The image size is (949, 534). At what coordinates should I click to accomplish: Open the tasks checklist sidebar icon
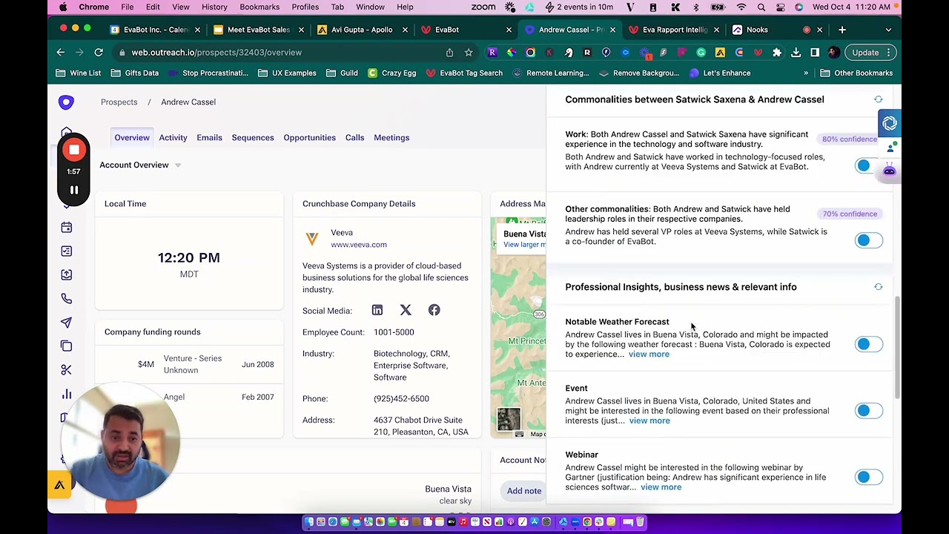(x=66, y=251)
